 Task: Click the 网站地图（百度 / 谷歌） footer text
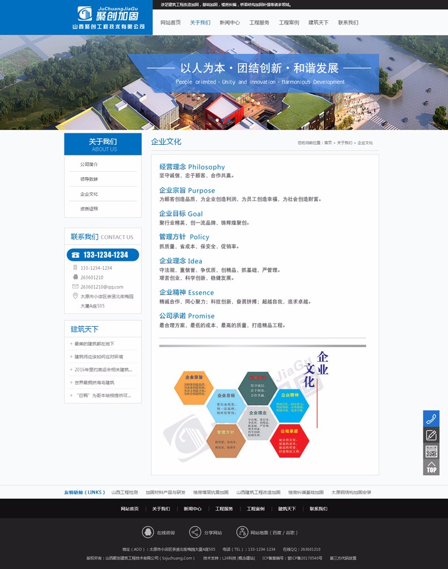coord(274,533)
